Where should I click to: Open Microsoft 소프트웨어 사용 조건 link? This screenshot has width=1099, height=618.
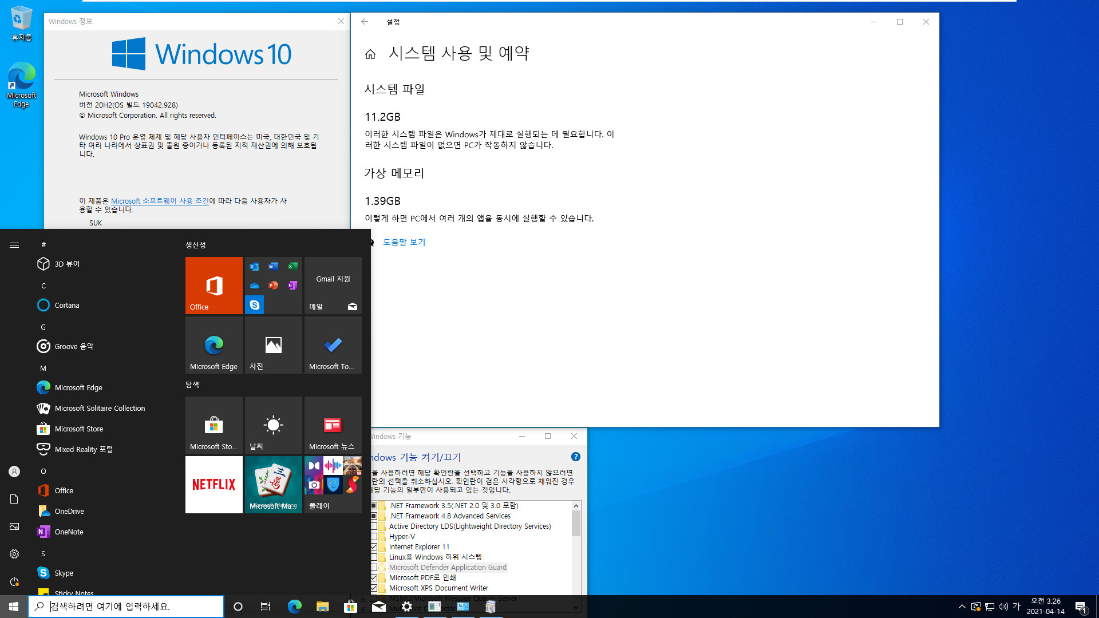160,201
